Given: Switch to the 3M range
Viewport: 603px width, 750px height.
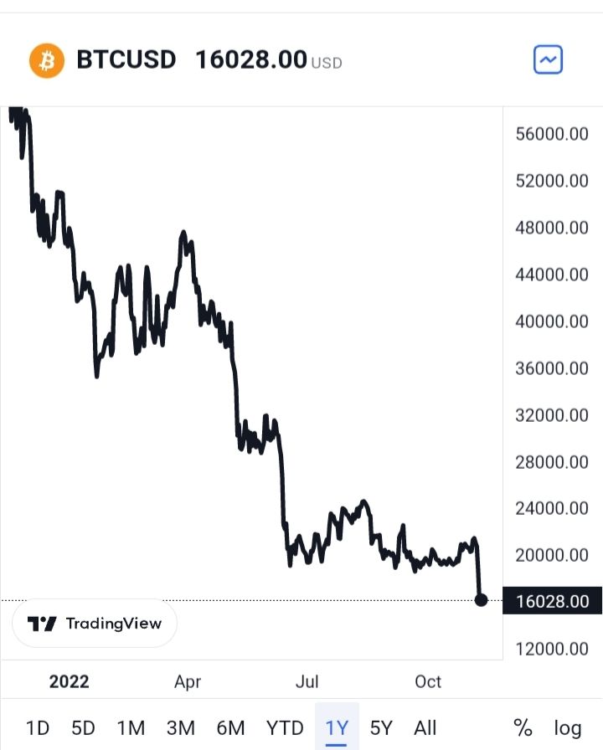Looking at the screenshot, I should [x=180, y=727].
